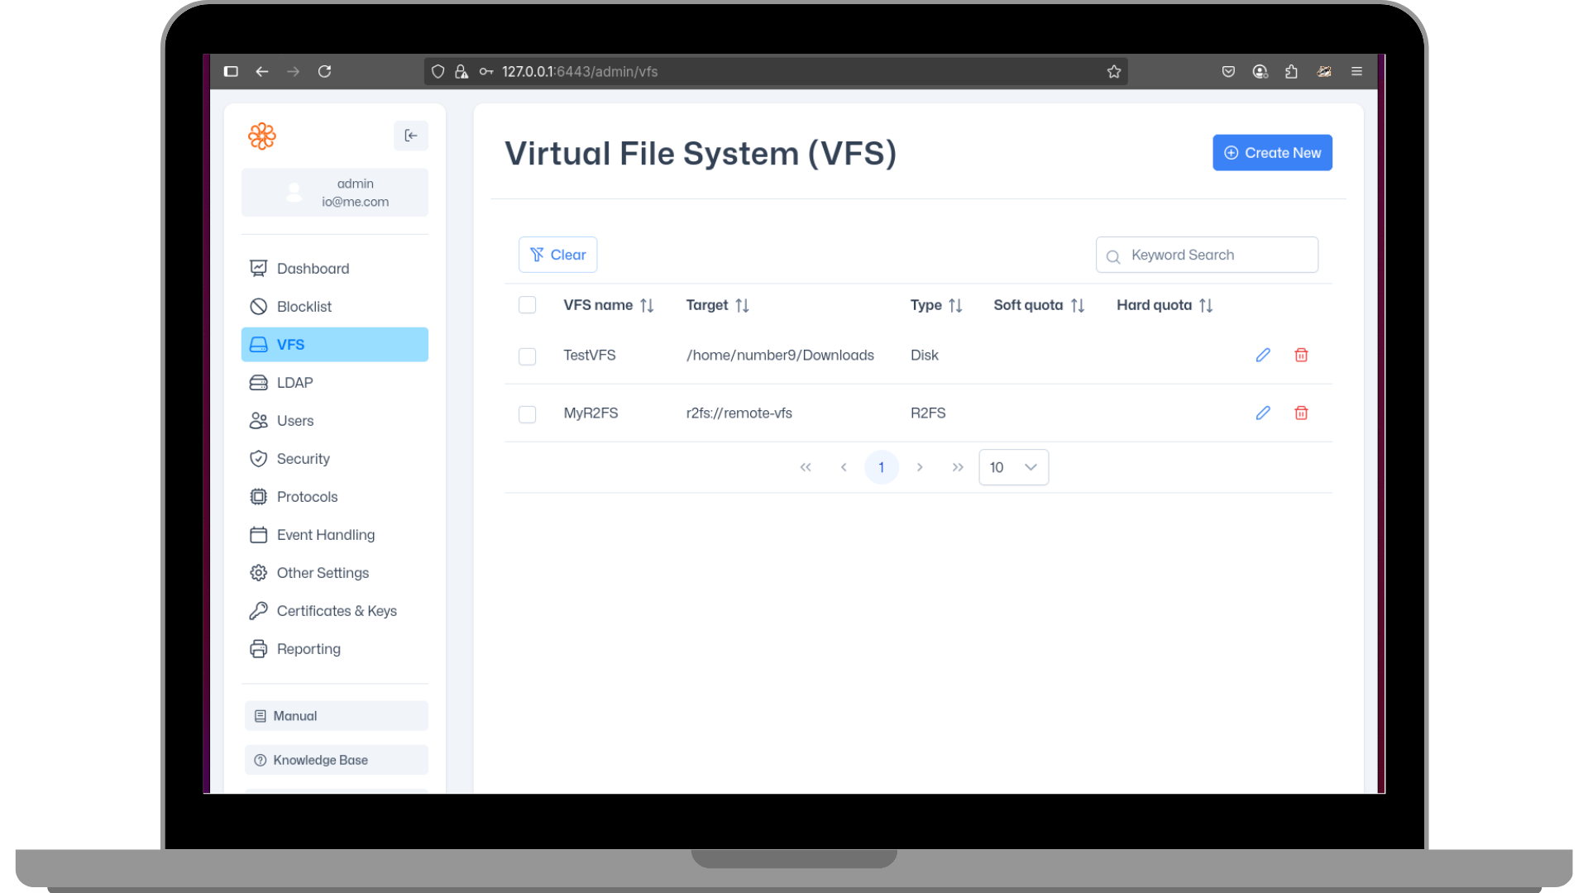Clear the table filters
Image resolution: width=1588 pixels, height=893 pixels.
(x=557, y=255)
